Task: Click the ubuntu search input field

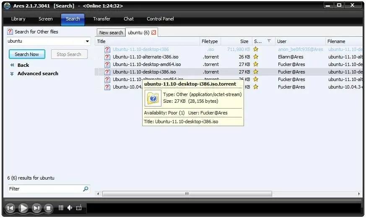Action: 46,41
